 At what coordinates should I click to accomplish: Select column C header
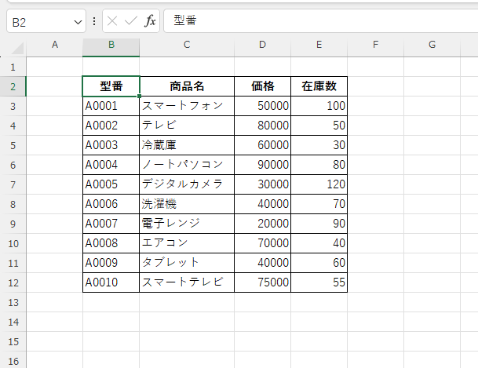point(187,45)
